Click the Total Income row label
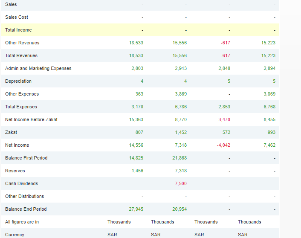This screenshot has width=301, height=238. click(x=18, y=30)
